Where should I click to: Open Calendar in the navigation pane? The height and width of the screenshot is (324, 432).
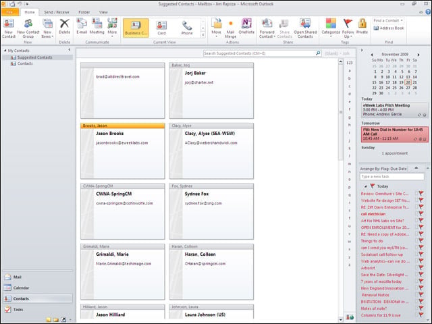[38, 288]
